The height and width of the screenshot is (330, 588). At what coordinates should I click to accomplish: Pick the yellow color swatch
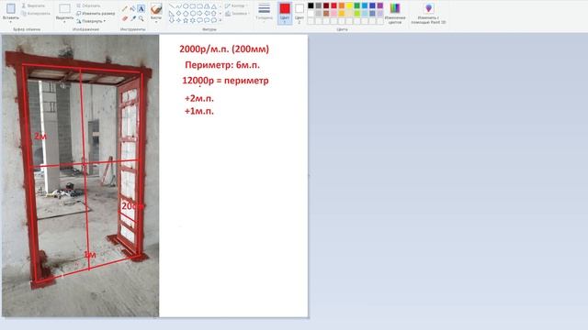coord(349,5)
